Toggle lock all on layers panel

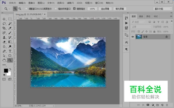[154, 32]
